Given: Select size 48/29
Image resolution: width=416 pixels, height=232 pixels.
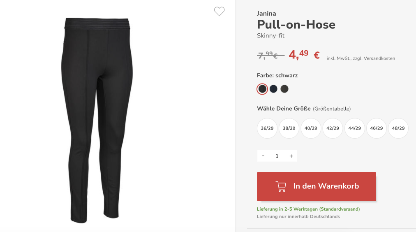Looking at the screenshot, I should (x=398, y=128).
